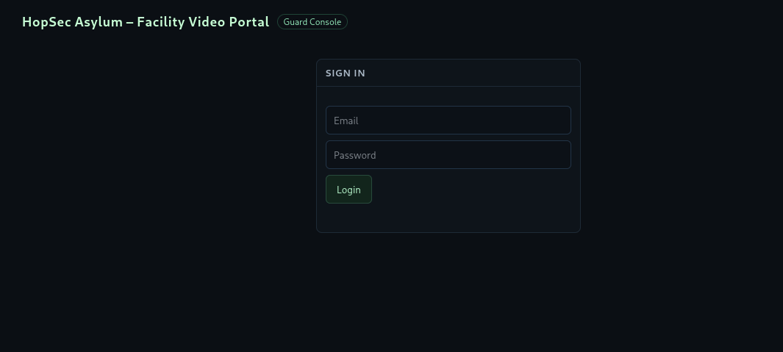The width and height of the screenshot is (783, 352).
Task: Click the badge beside the portal title
Action: click(312, 22)
